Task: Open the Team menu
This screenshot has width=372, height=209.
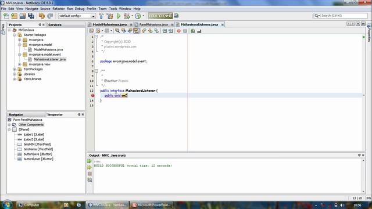Action: (x=102, y=9)
